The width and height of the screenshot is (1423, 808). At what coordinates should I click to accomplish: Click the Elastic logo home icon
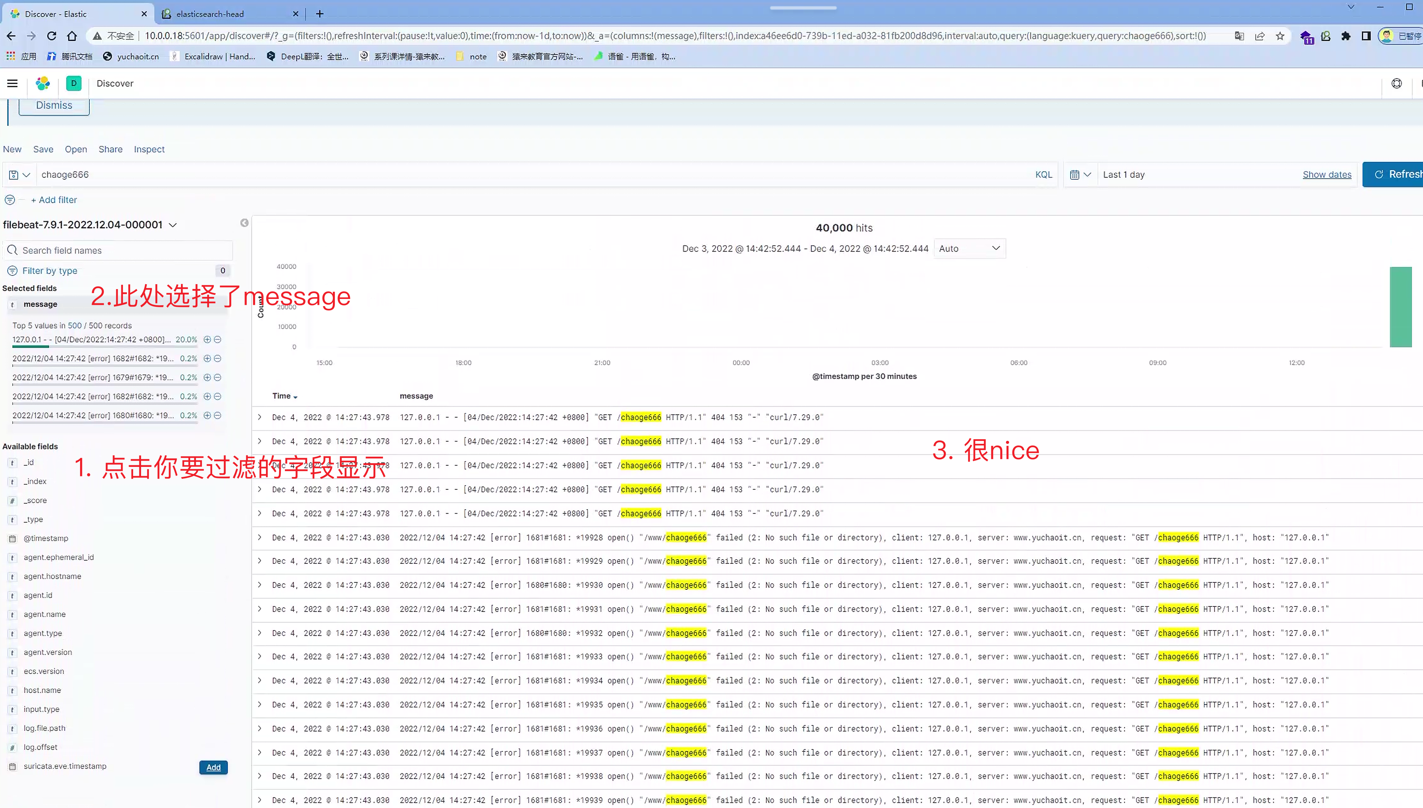(x=43, y=83)
